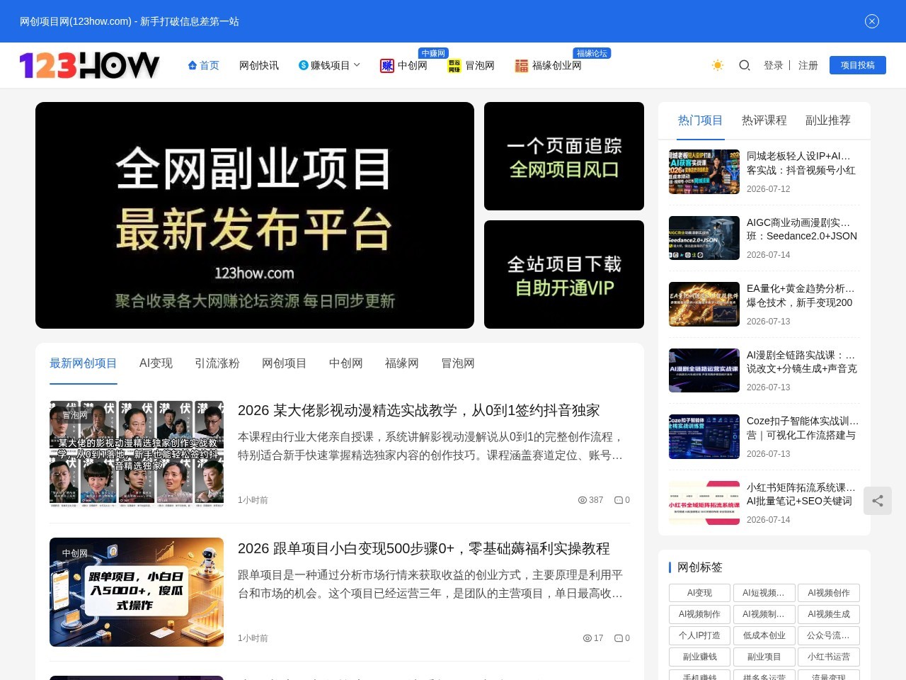
Task: Click the 副业赚钱 tag
Action: (700, 657)
